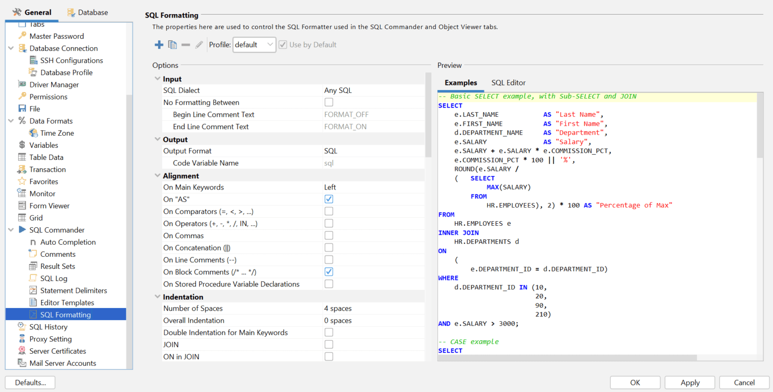
Task: Duplicate the current profile
Action: click(172, 44)
